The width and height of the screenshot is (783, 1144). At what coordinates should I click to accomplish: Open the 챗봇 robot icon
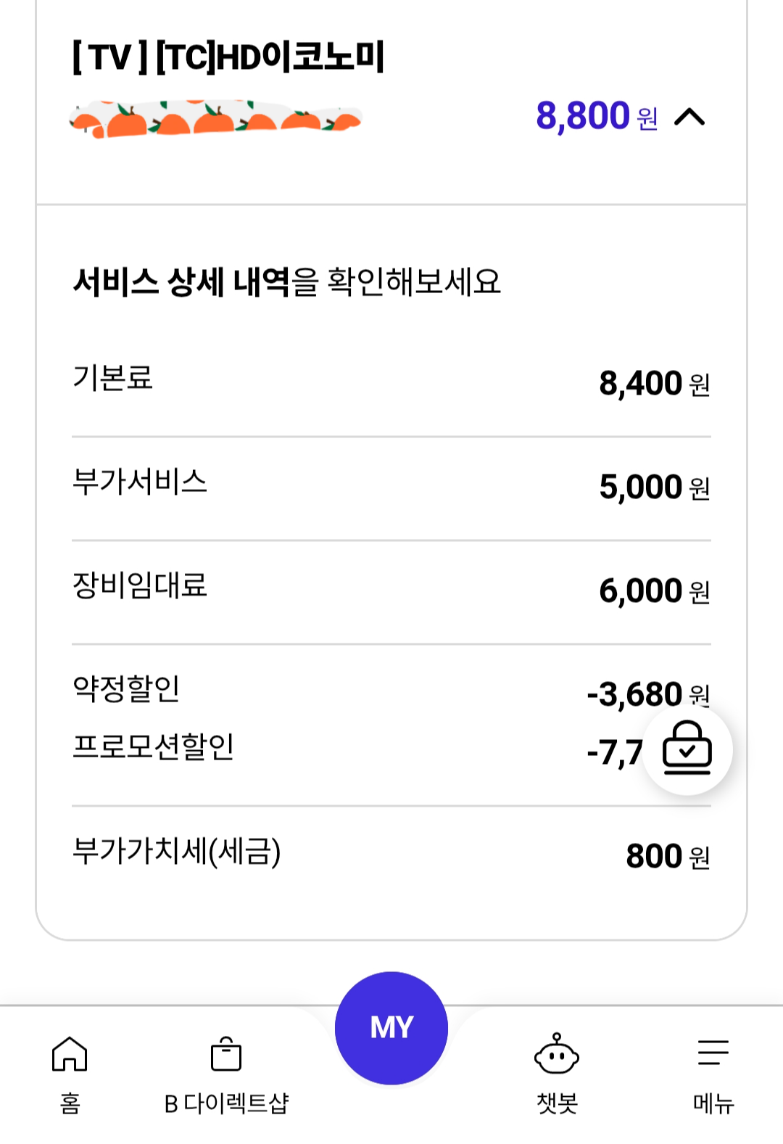557,1053
